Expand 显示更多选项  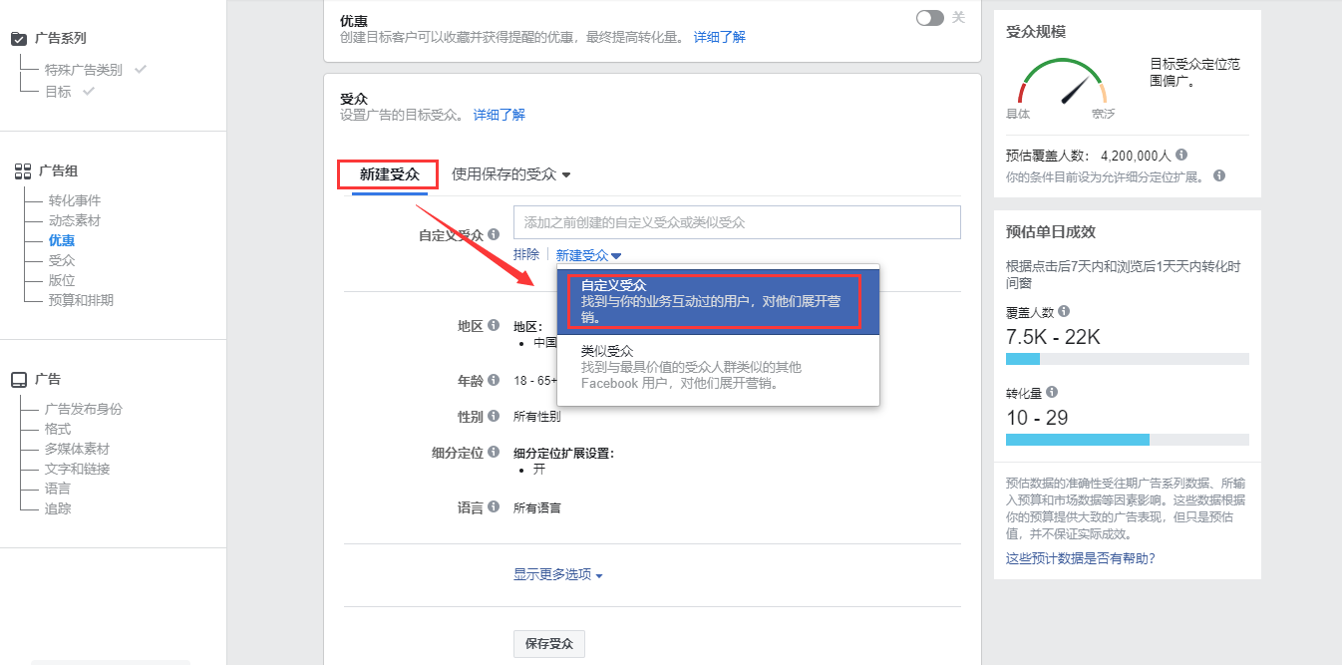(x=557, y=574)
